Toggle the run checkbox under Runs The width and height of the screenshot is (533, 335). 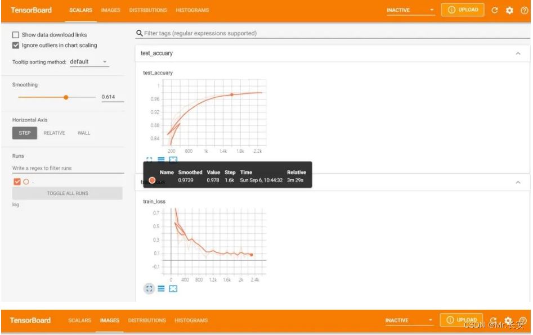[x=17, y=182]
